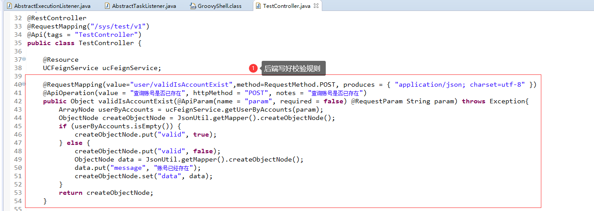Screen dimensions: 594x211
Task: Click the AbstractTaskListener.java tab file icon
Action: click(107, 6)
